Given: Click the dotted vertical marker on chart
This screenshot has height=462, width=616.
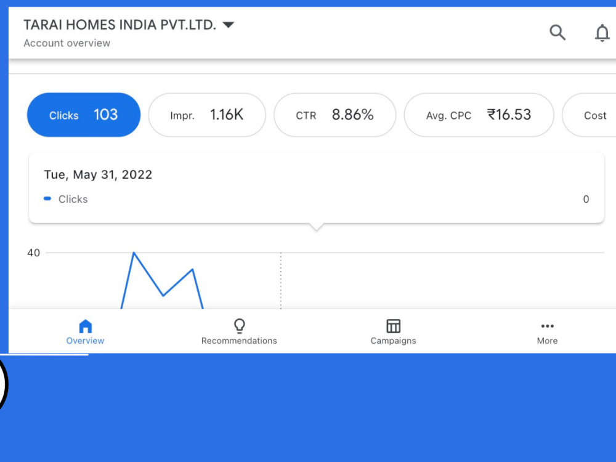Looking at the screenshot, I should [281, 280].
